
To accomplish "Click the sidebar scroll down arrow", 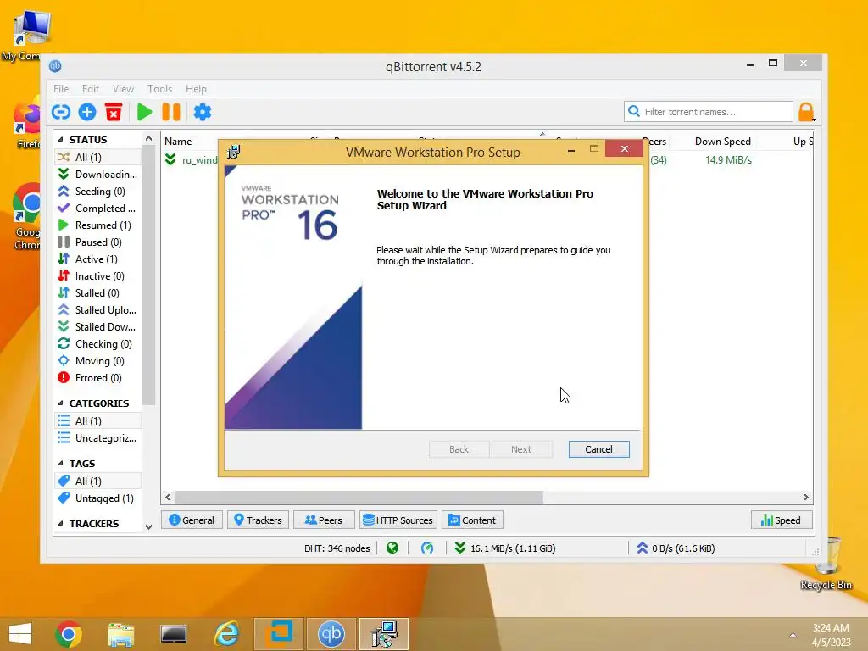I will 148,527.
